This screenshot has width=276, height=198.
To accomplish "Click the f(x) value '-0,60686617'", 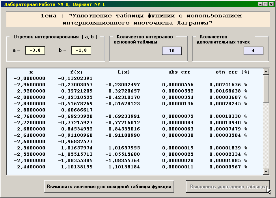I will pos(75,110).
